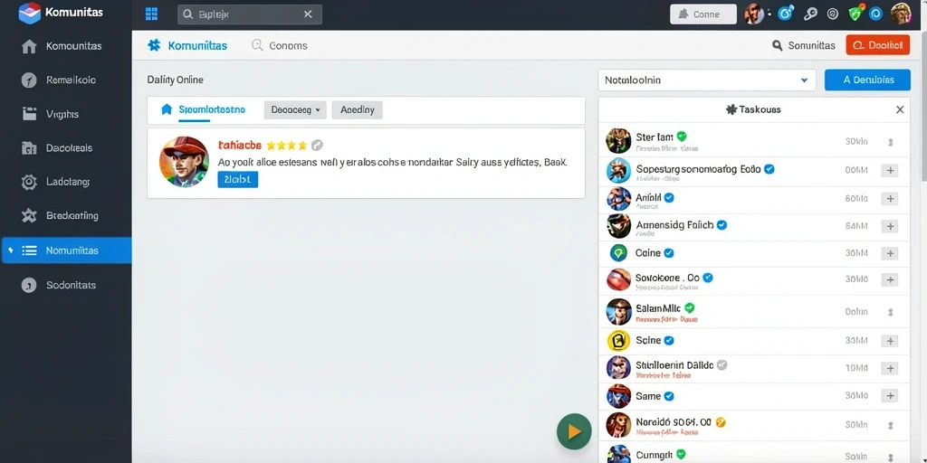Click the Coine green diamond avatar
The image size is (927, 463).
[x=618, y=253]
